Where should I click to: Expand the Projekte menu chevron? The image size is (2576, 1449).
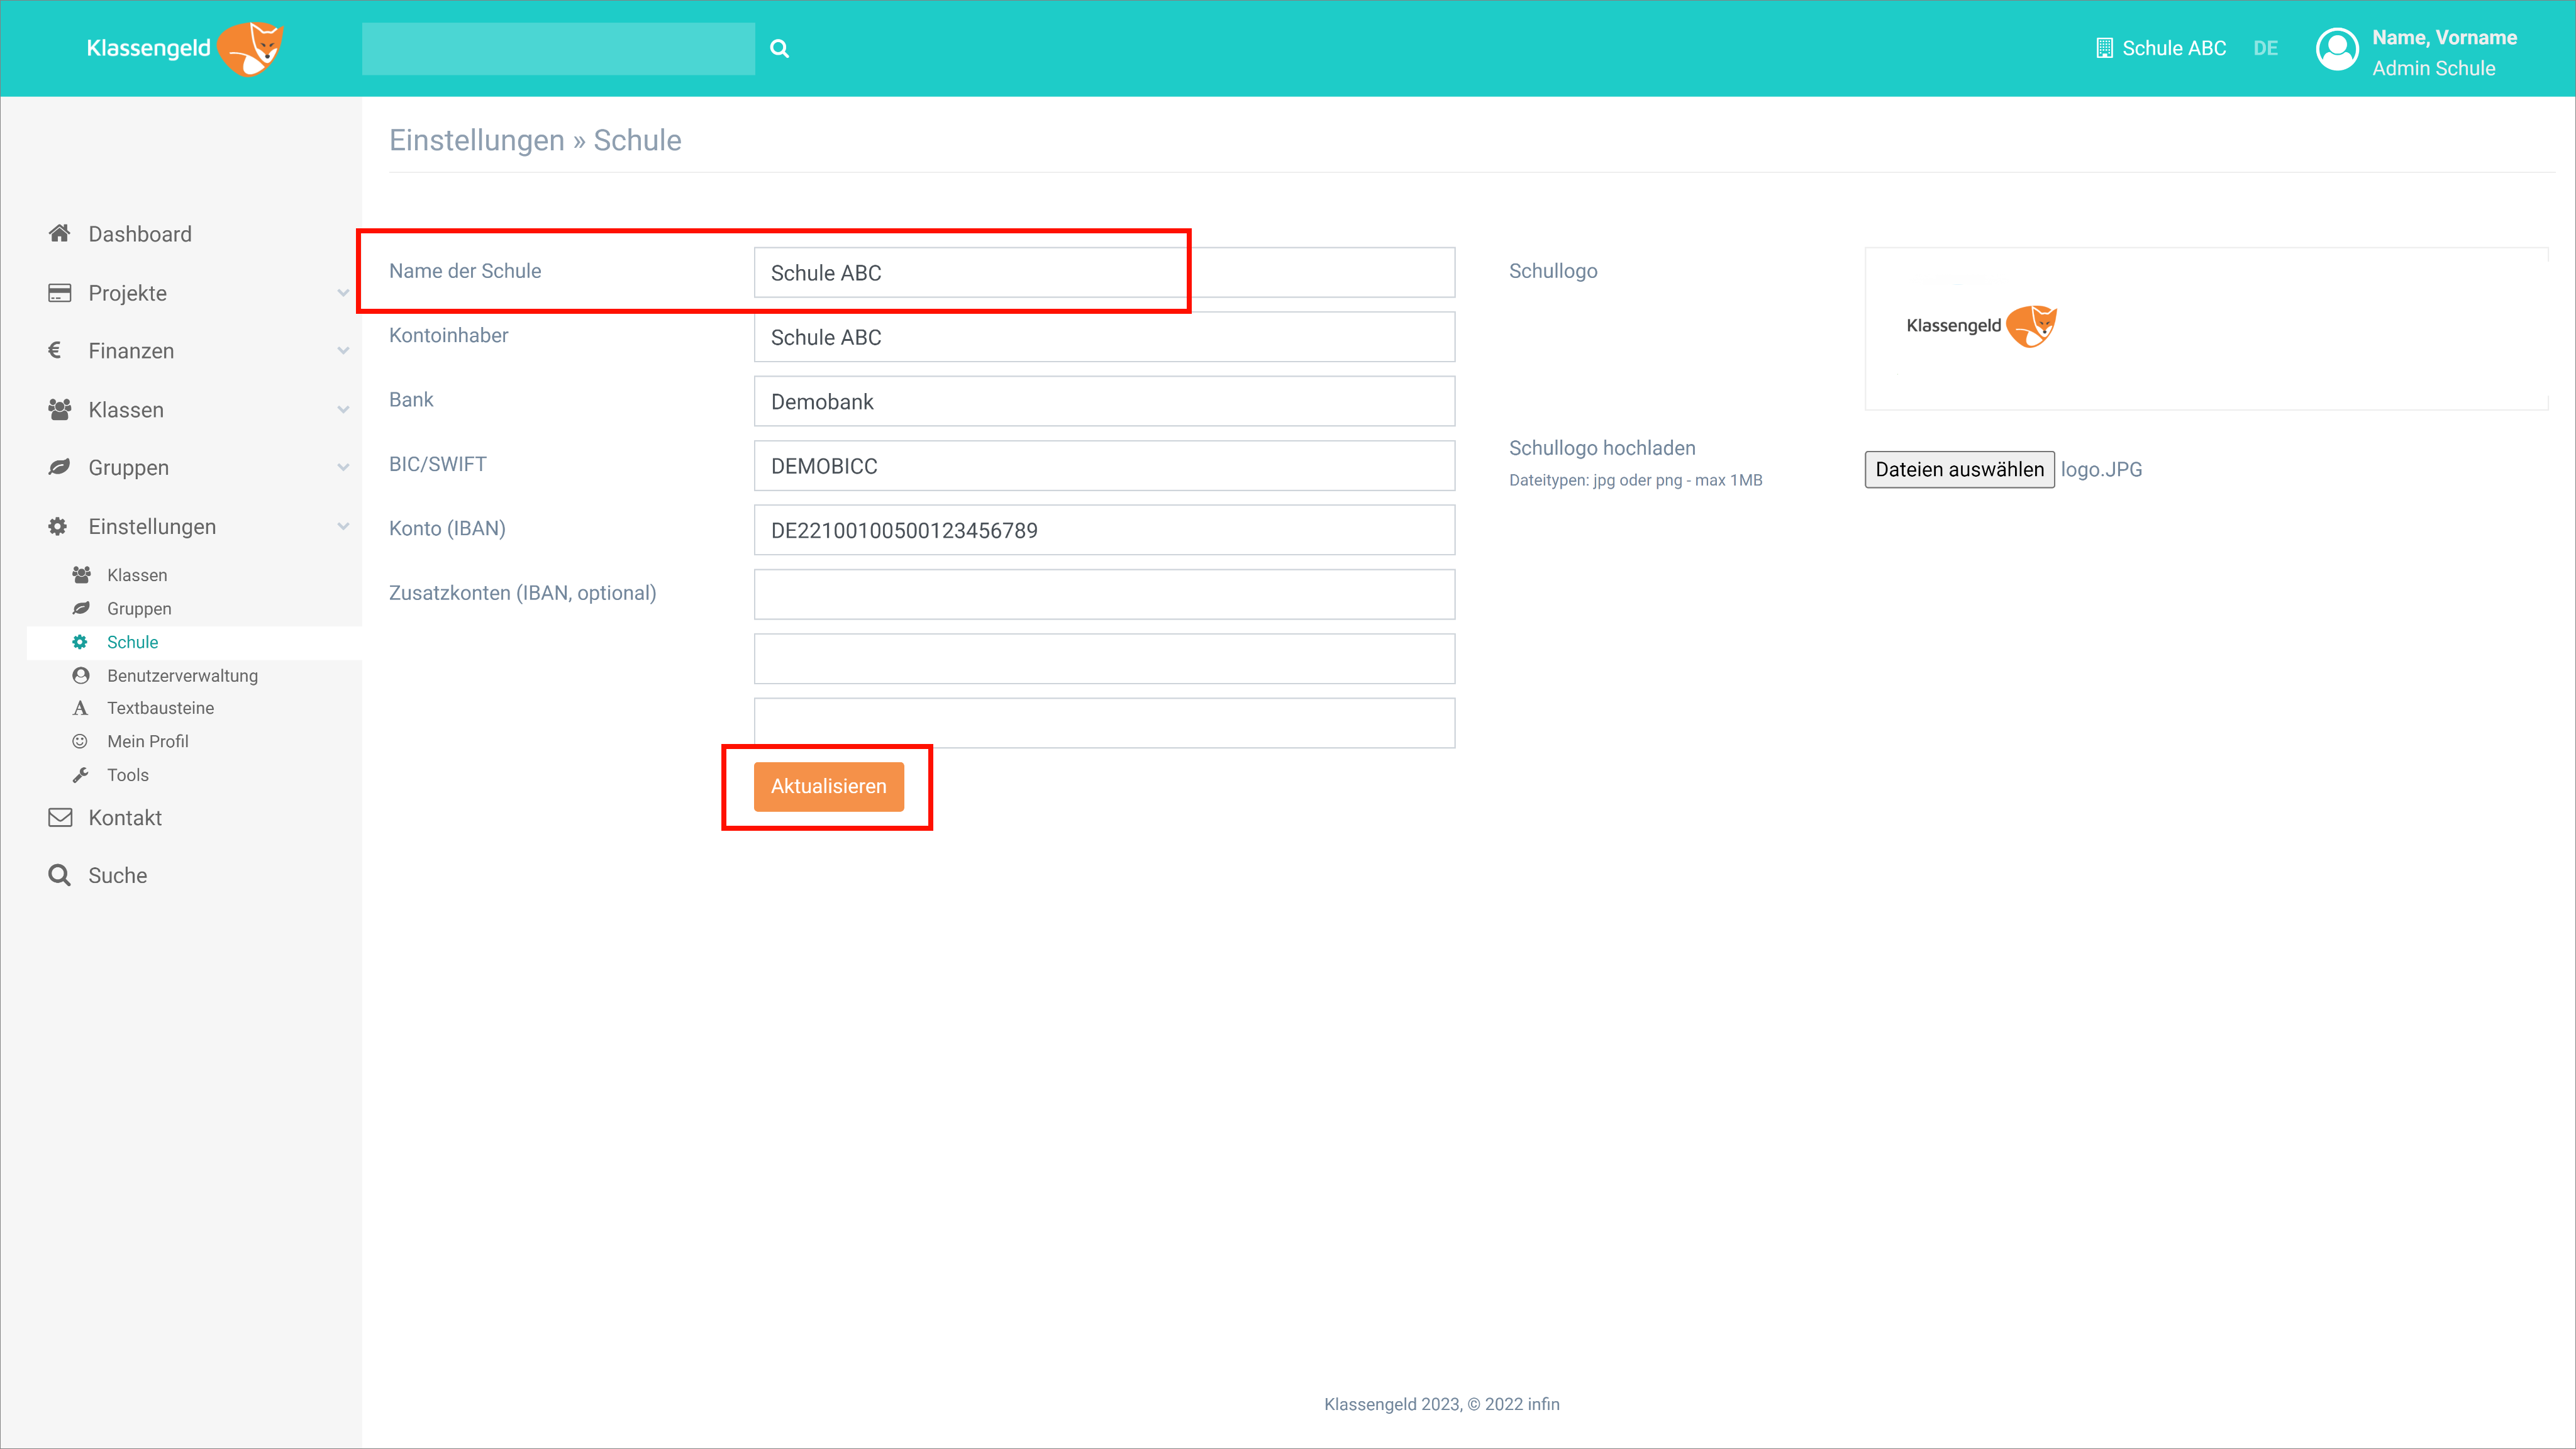[343, 293]
